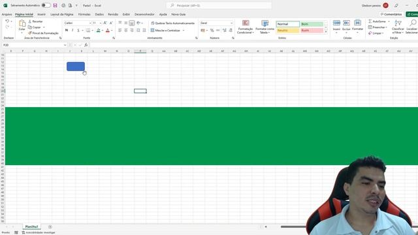This screenshot has height=235, width=418.
Task: Open Formatação Condicional menu
Action: coord(246,27)
